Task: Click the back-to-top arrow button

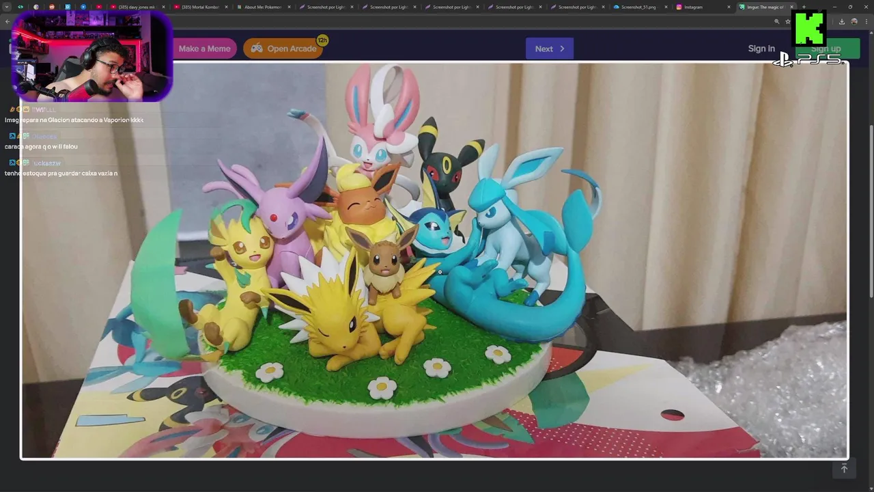Action: click(844, 468)
